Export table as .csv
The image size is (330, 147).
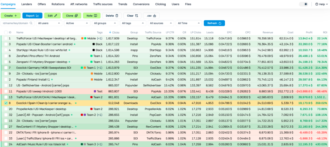coord(151,15)
